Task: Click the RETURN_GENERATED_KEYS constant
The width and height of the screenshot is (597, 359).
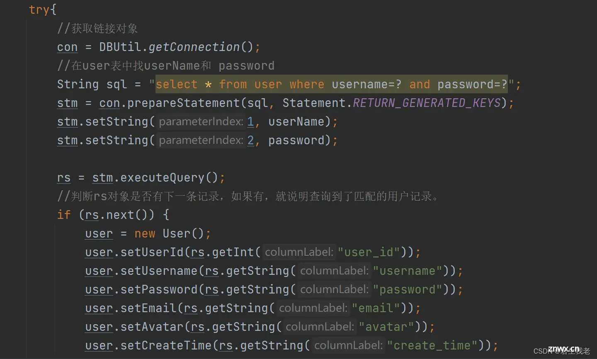Action: [x=427, y=103]
